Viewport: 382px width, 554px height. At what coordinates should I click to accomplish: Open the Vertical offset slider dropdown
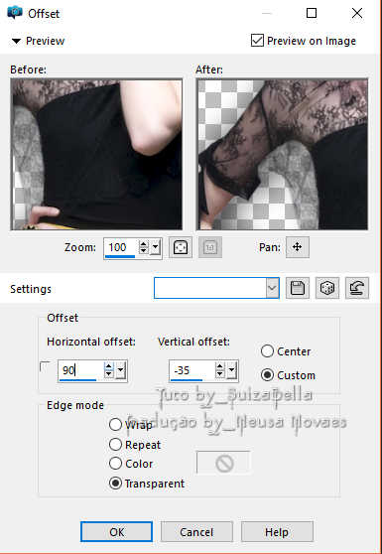tap(231, 370)
